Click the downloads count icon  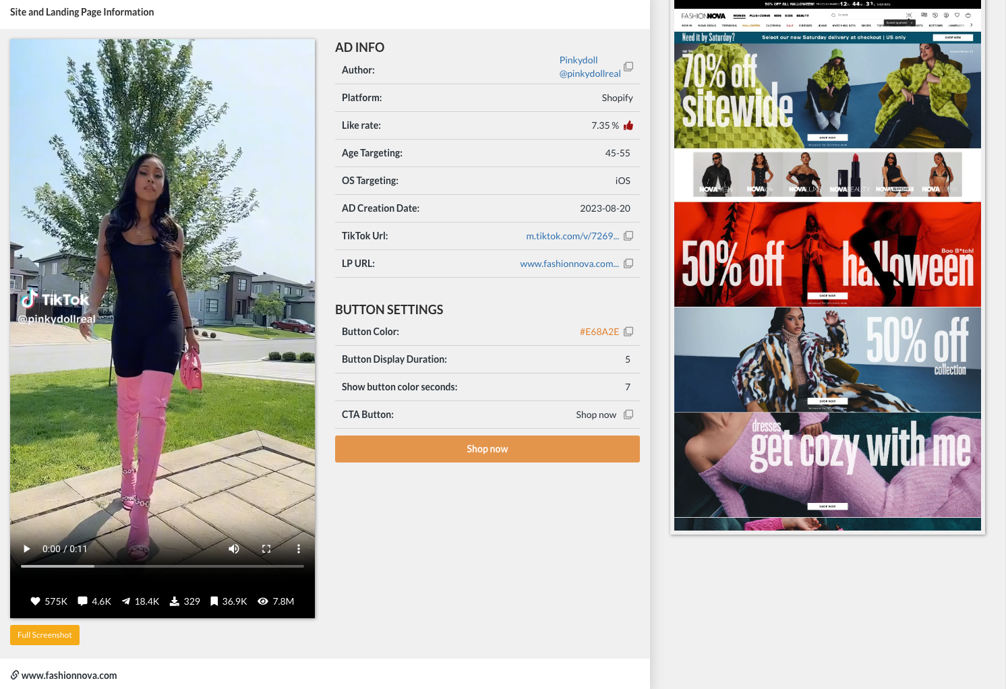click(x=174, y=601)
